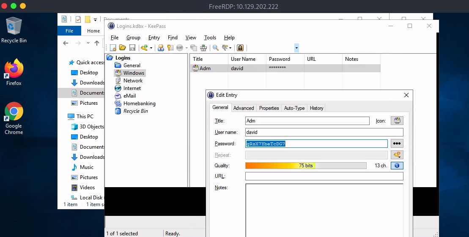
Task: Click the Show Entries keys toolbar icon
Action: point(225,47)
